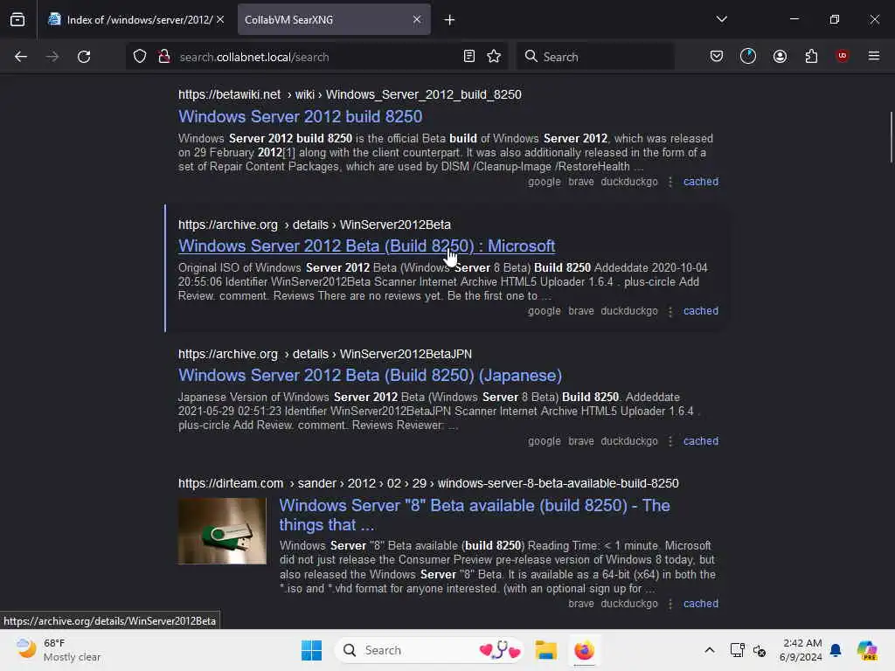895x671 pixels.
Task: Open Windows Server 2012 Beta (Build 8250) : Microsoft
Action: pos(366,246)
